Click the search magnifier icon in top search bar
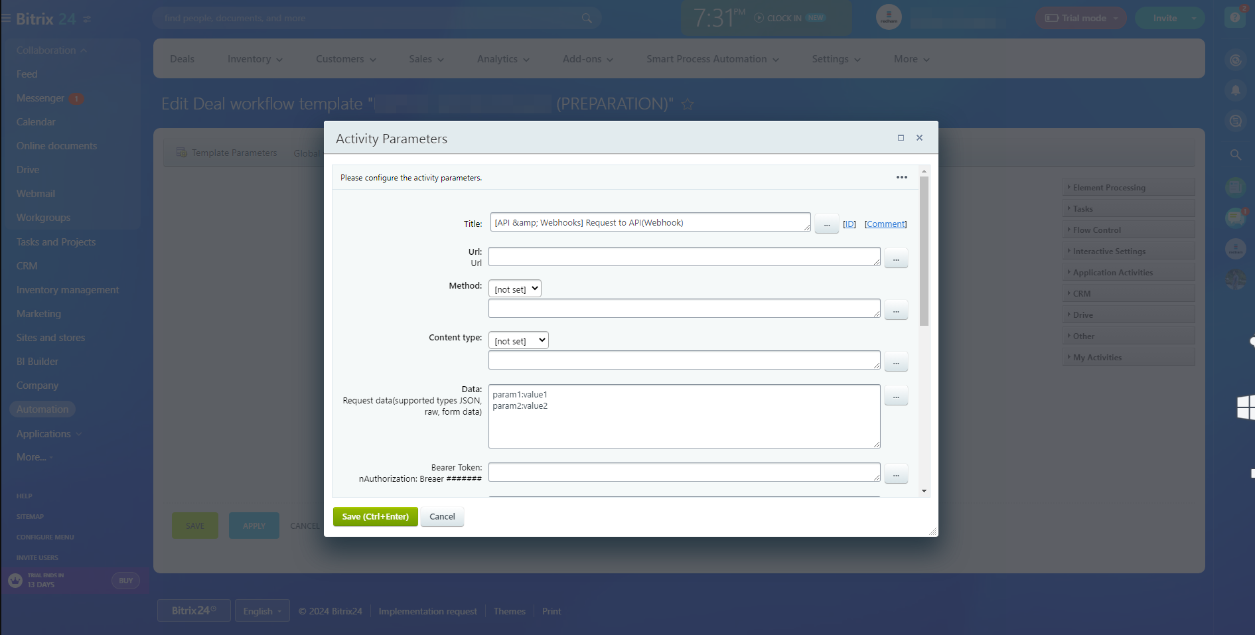Image resolution: width=1255 pixels, height=635 pixels. 587,19
